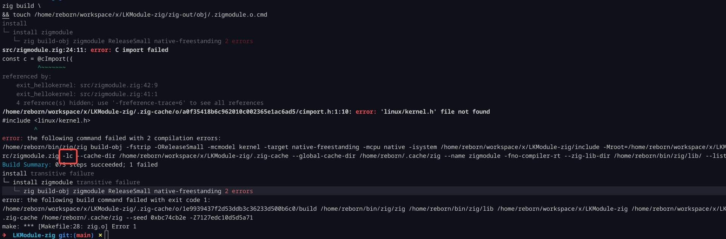Click the blue Build Summary label
The width and height of the screenshot is (726, 239).
(x=26, y=165)
